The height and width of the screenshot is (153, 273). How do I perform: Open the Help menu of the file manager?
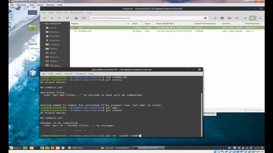pos(89,13)
